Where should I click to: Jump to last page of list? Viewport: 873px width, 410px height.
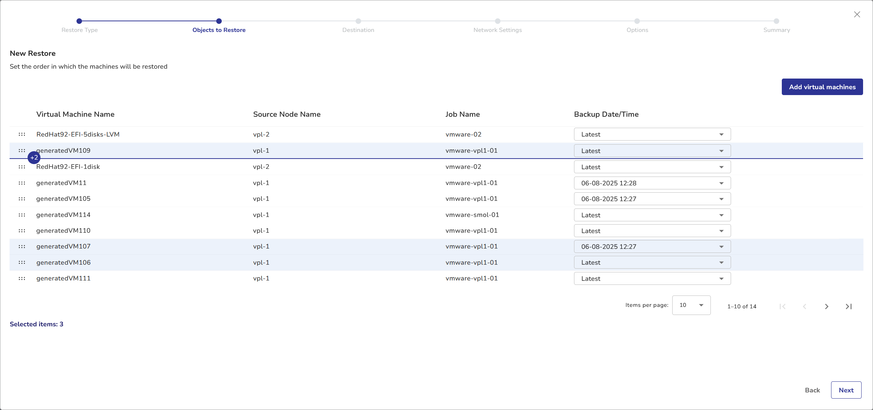[848, 306]
